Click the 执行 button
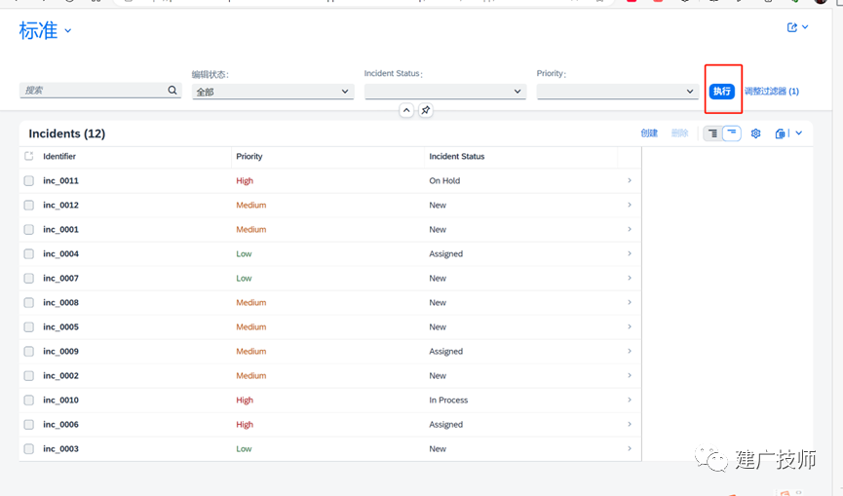 (721, 92)
